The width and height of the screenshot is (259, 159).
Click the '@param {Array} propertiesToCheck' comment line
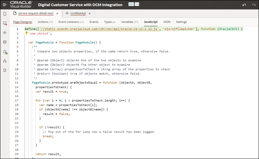[102, 69]
